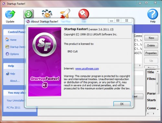Image resolution: width=162 pixels, height=123 pixels.
Task: Click the New button
Action: [x=151, y=38]
